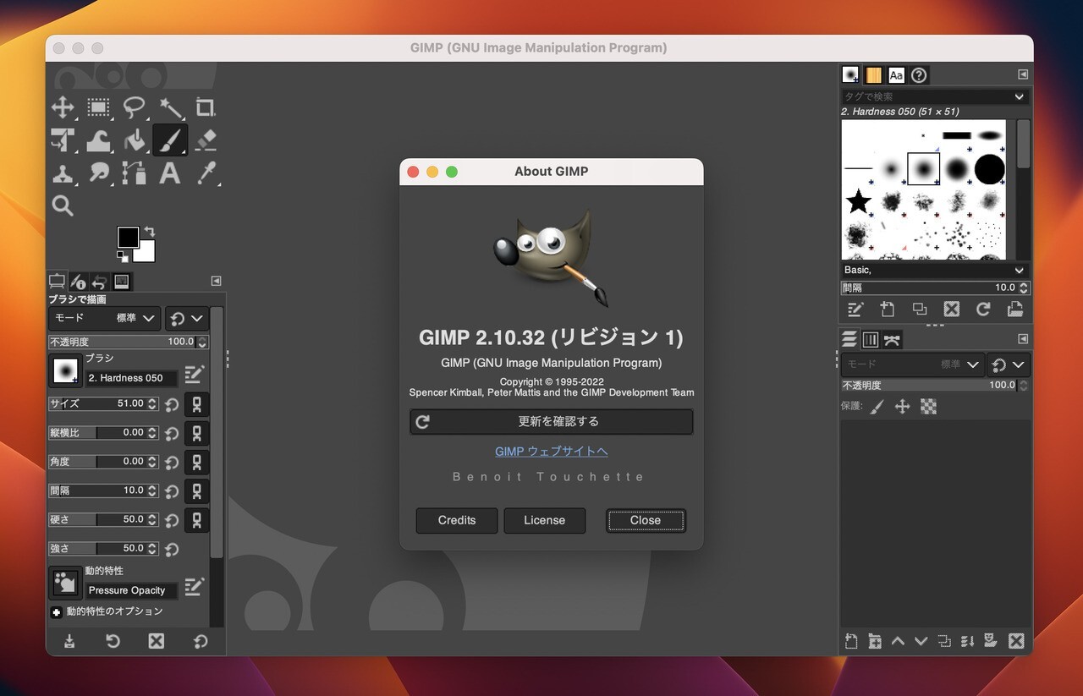The width and height of the screenshot is (1083, 696).
Task: Switch to the Eraser tool
Action: pos(206,140)
